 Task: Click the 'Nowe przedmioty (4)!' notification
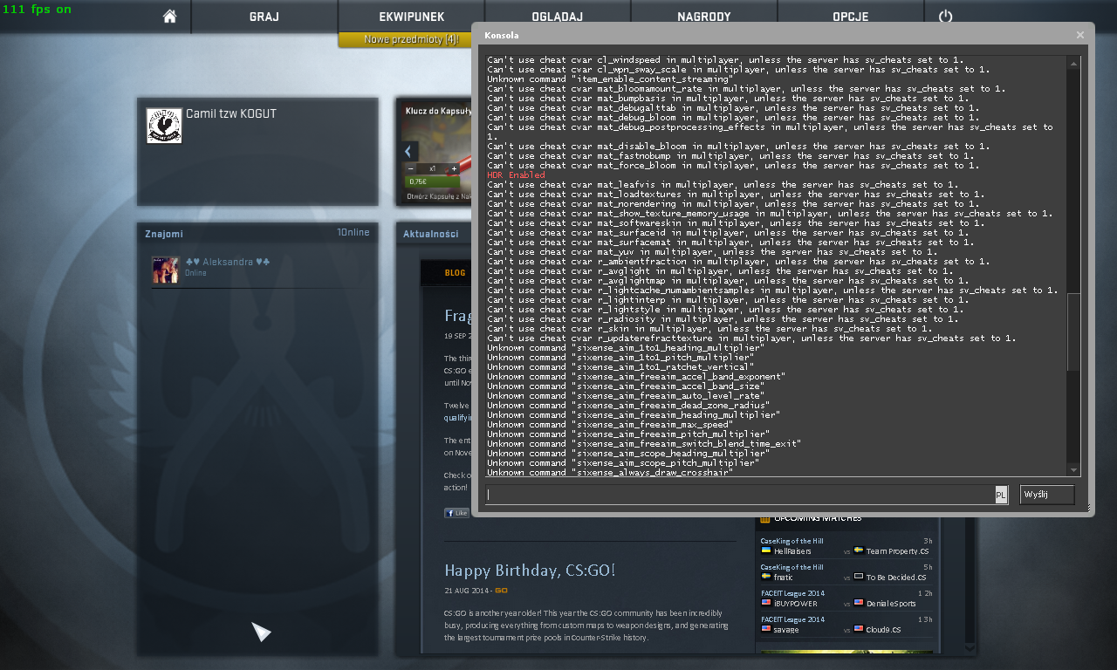406,39
